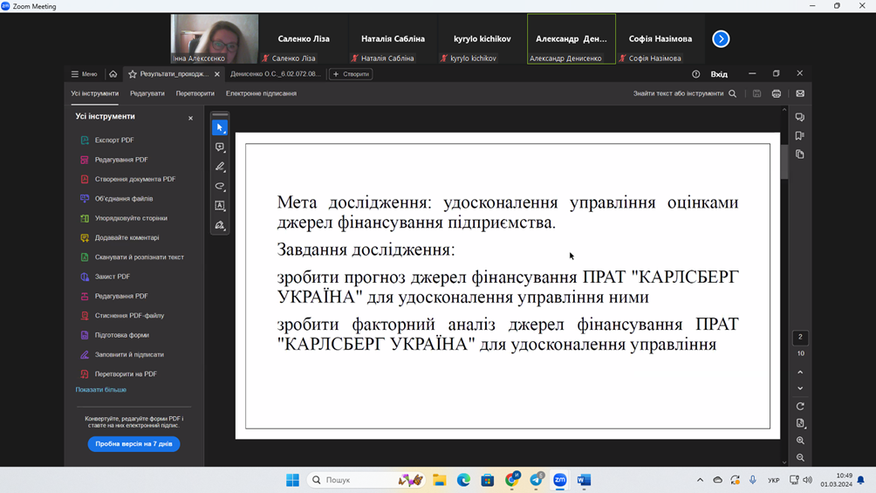
Task: Close the Усі інструменти side panel
Action: tap(190, 118)
